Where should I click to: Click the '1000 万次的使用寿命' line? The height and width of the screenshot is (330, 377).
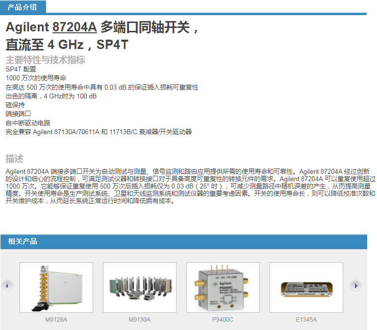36,78
